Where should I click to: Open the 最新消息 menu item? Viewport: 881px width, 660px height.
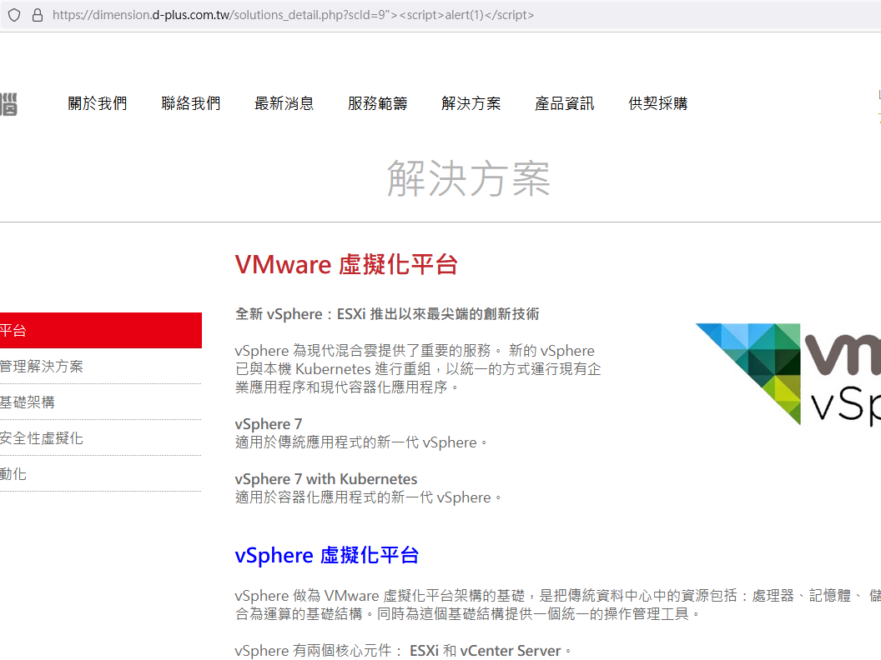point(284,103)
